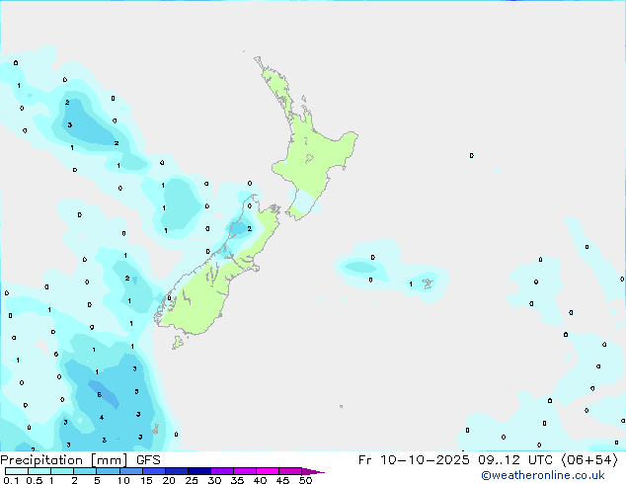The width and height of the screenshot is (626, 484).
Task: Click the '4' precipitation value on the map
Action: tap(102, 417)
